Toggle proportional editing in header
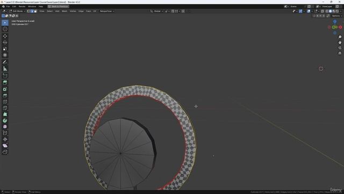Image resolution: width=344 pixels, height=194 pixels. pyautogui.click(x=183, y=11)
